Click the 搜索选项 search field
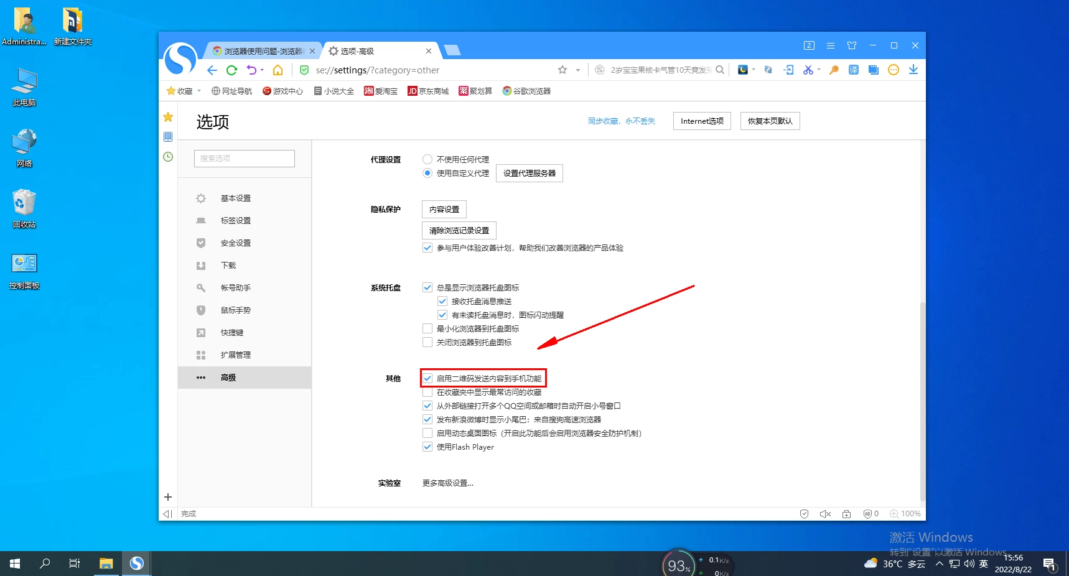Screen dimensions: 1069x576 tap(245, 159)
